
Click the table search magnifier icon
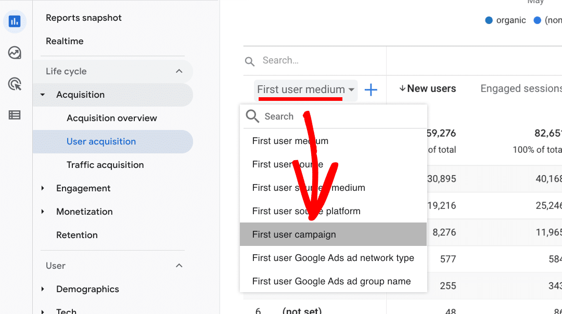pos(250,61)
